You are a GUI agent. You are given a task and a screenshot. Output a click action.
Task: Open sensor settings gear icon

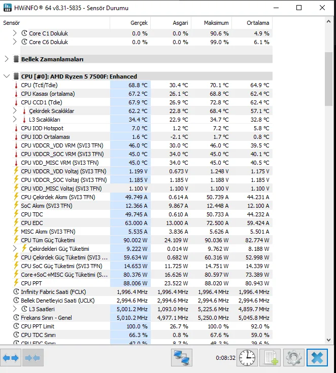[293, 357]
